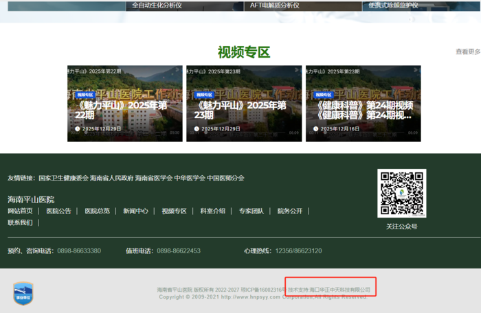Click the 视频专区 section heading
This screenshot has height=313, width=481.
coord(244,52)
